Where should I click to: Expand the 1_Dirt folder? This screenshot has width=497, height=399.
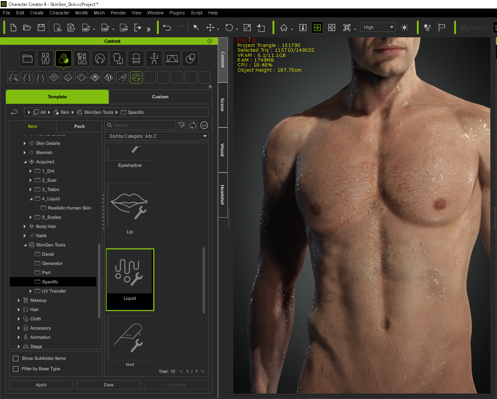31,171
